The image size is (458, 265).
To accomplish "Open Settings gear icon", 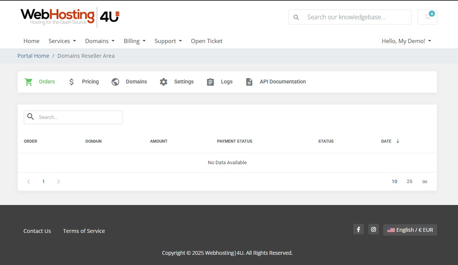I will point(163,82).
